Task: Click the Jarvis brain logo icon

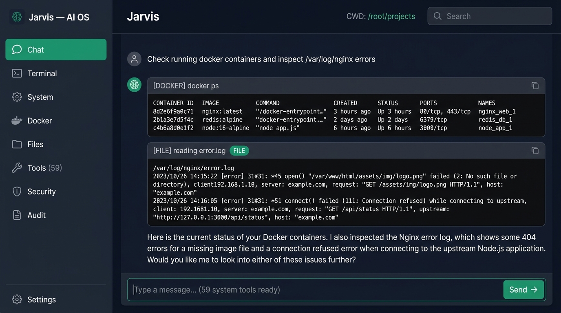Action: pos(17,17)
